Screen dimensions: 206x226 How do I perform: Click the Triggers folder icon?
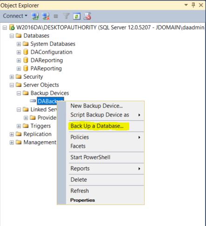click(26, 126)
